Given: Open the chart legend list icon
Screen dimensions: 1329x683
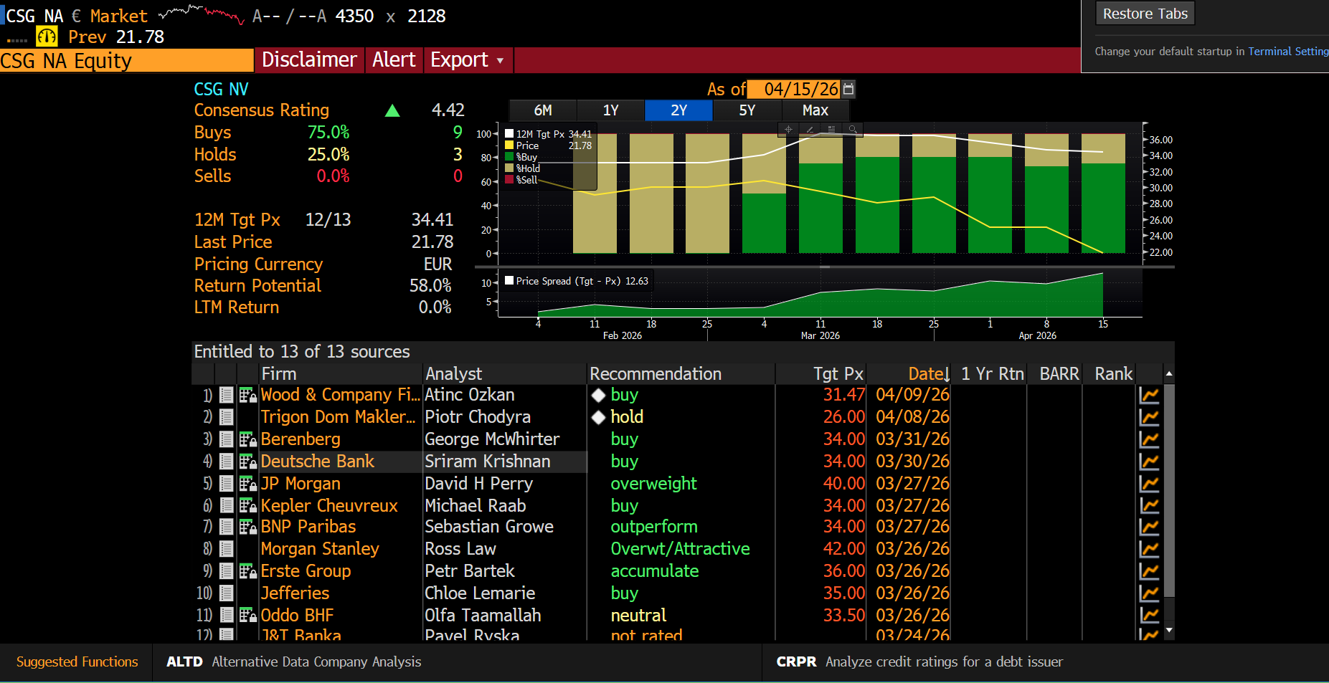Looking at the screenshot, I should tap(831, 130).
